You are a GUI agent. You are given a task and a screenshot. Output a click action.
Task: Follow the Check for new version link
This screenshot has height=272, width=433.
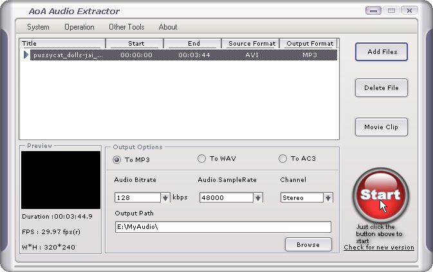pos(378,248)
